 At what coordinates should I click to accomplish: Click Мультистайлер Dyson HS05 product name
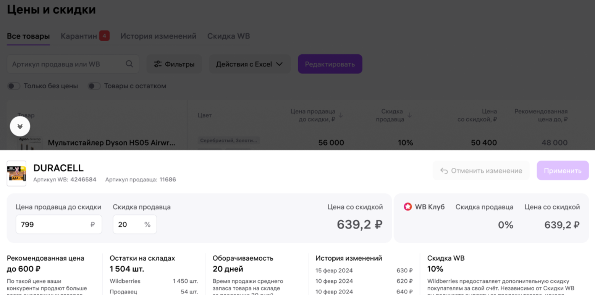pyautogui.click(x=112, y=143)
